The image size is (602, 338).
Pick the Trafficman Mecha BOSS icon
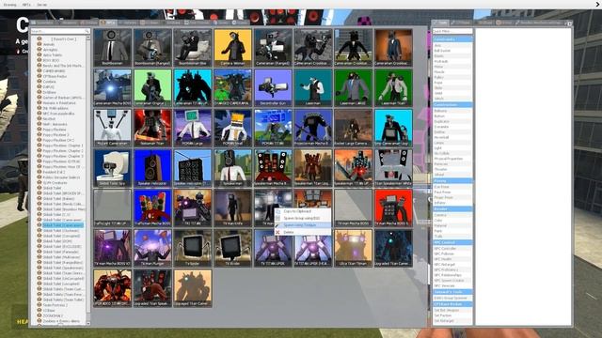(152, 207)
